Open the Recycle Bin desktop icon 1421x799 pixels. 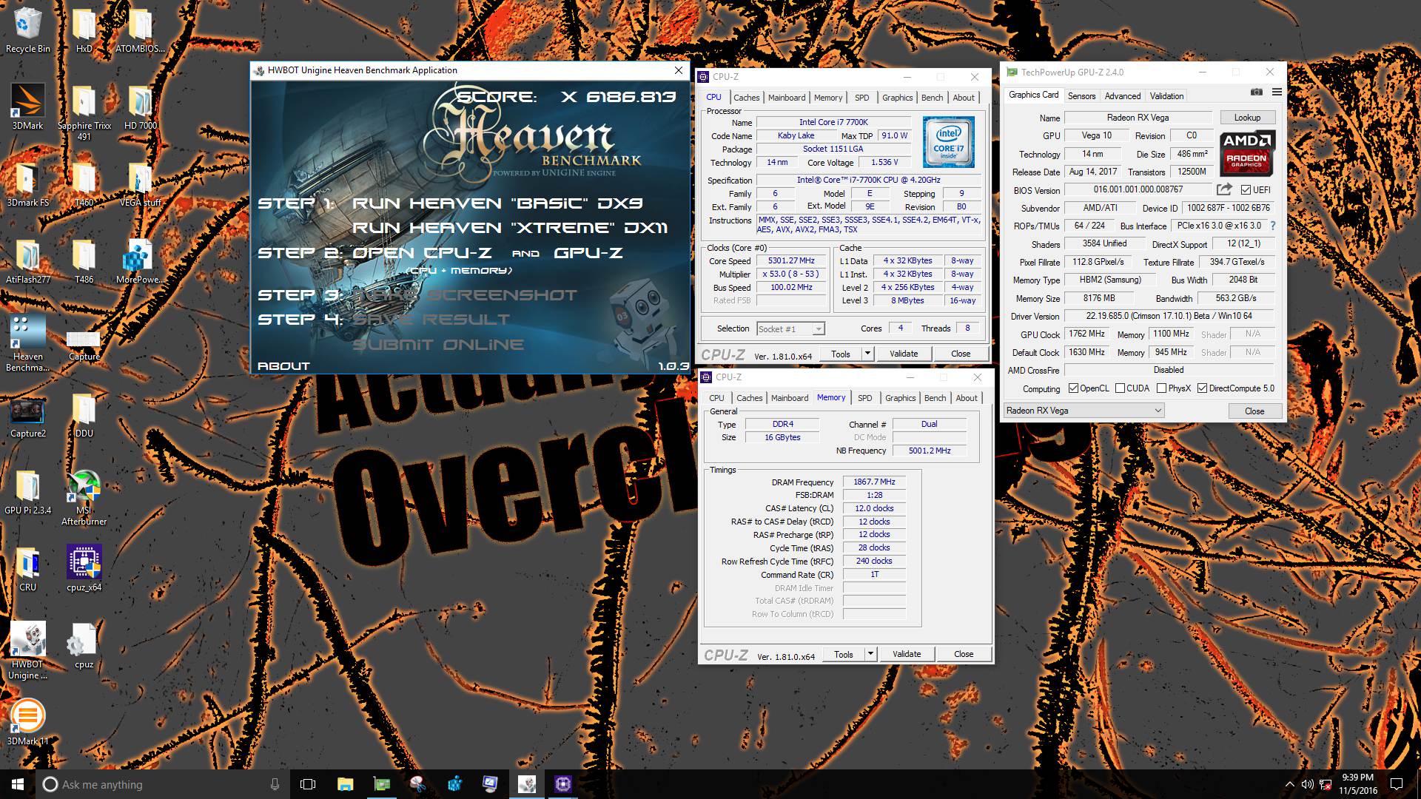27,30
